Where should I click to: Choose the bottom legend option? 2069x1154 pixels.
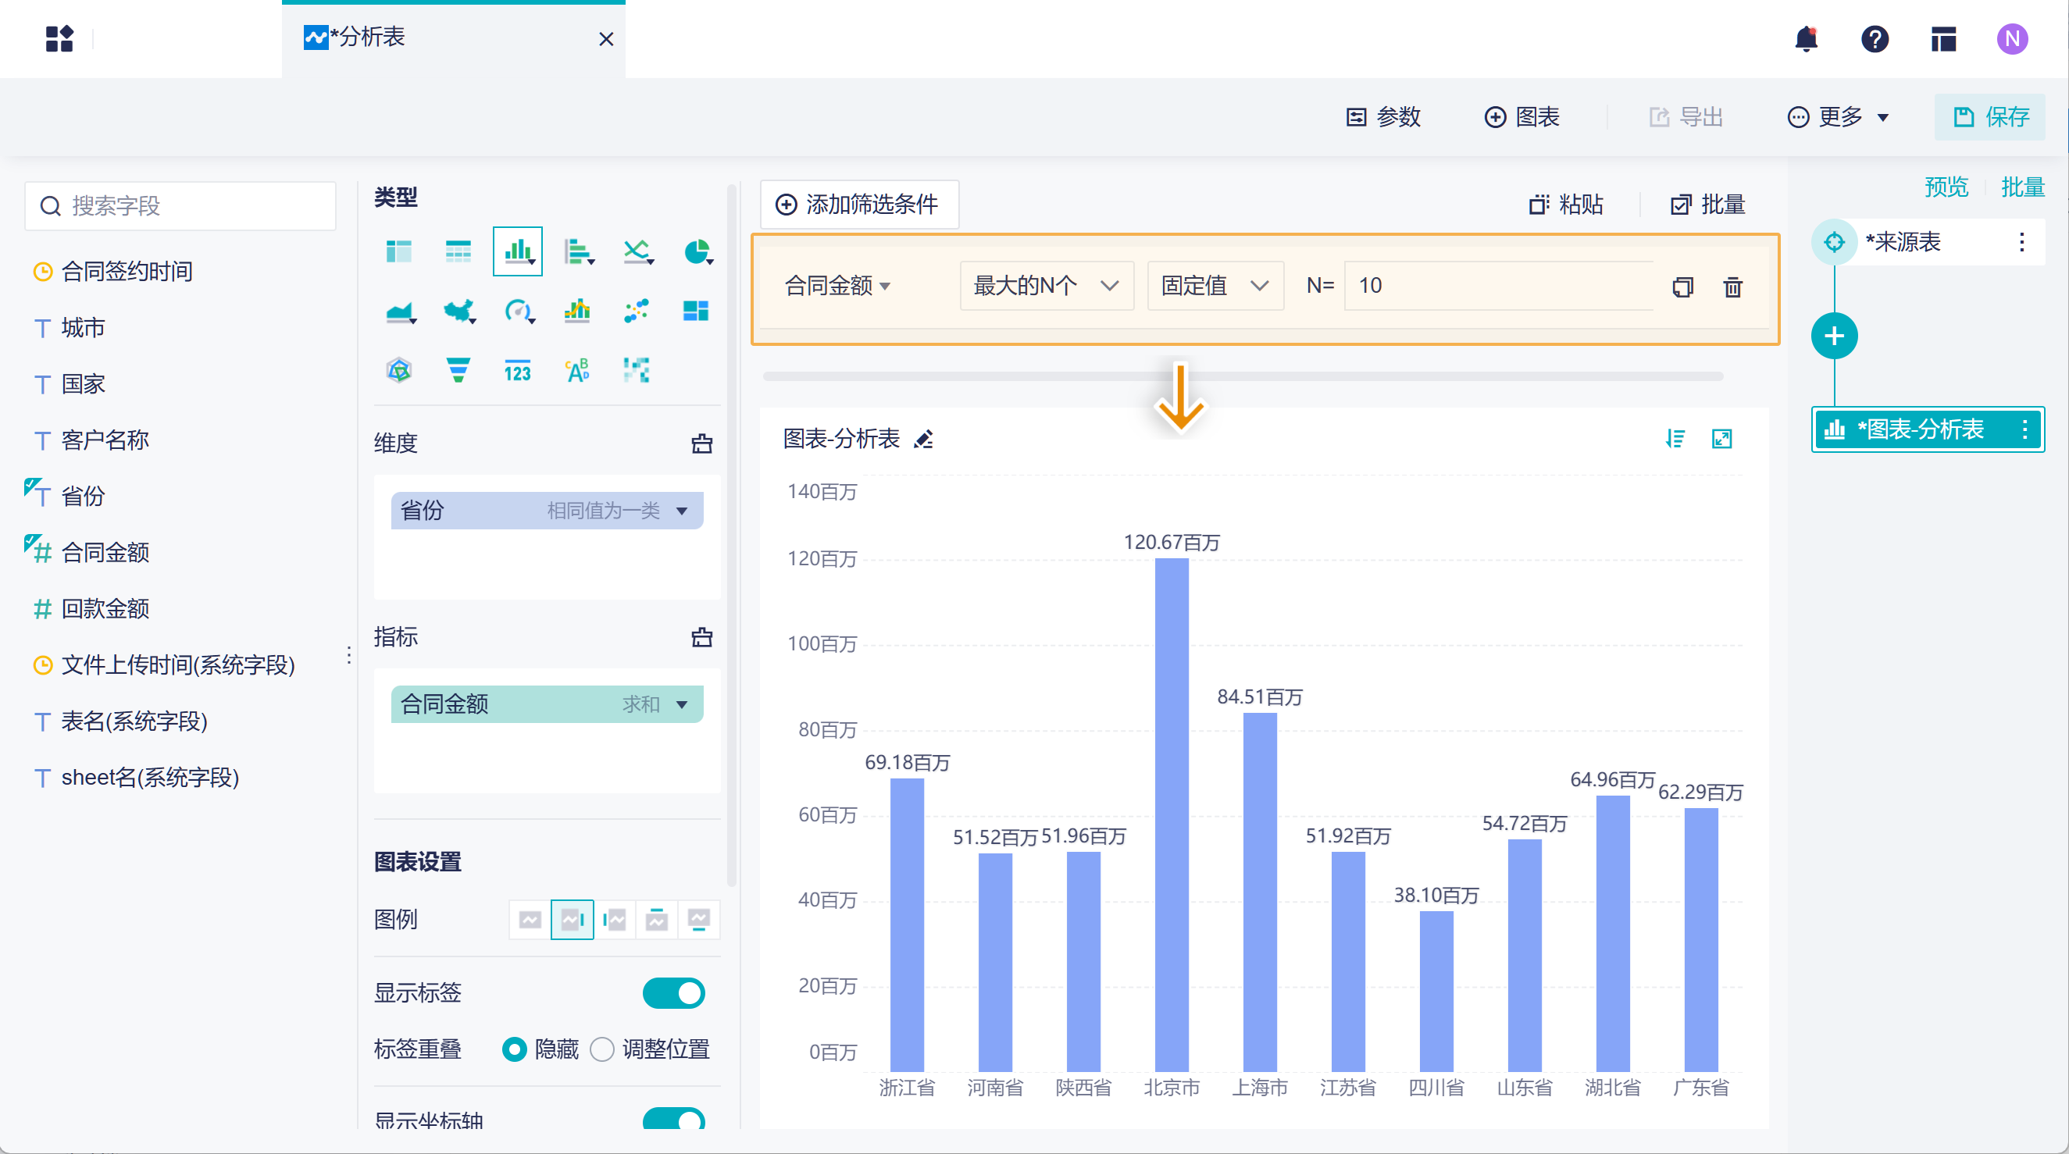pos(699,921)
